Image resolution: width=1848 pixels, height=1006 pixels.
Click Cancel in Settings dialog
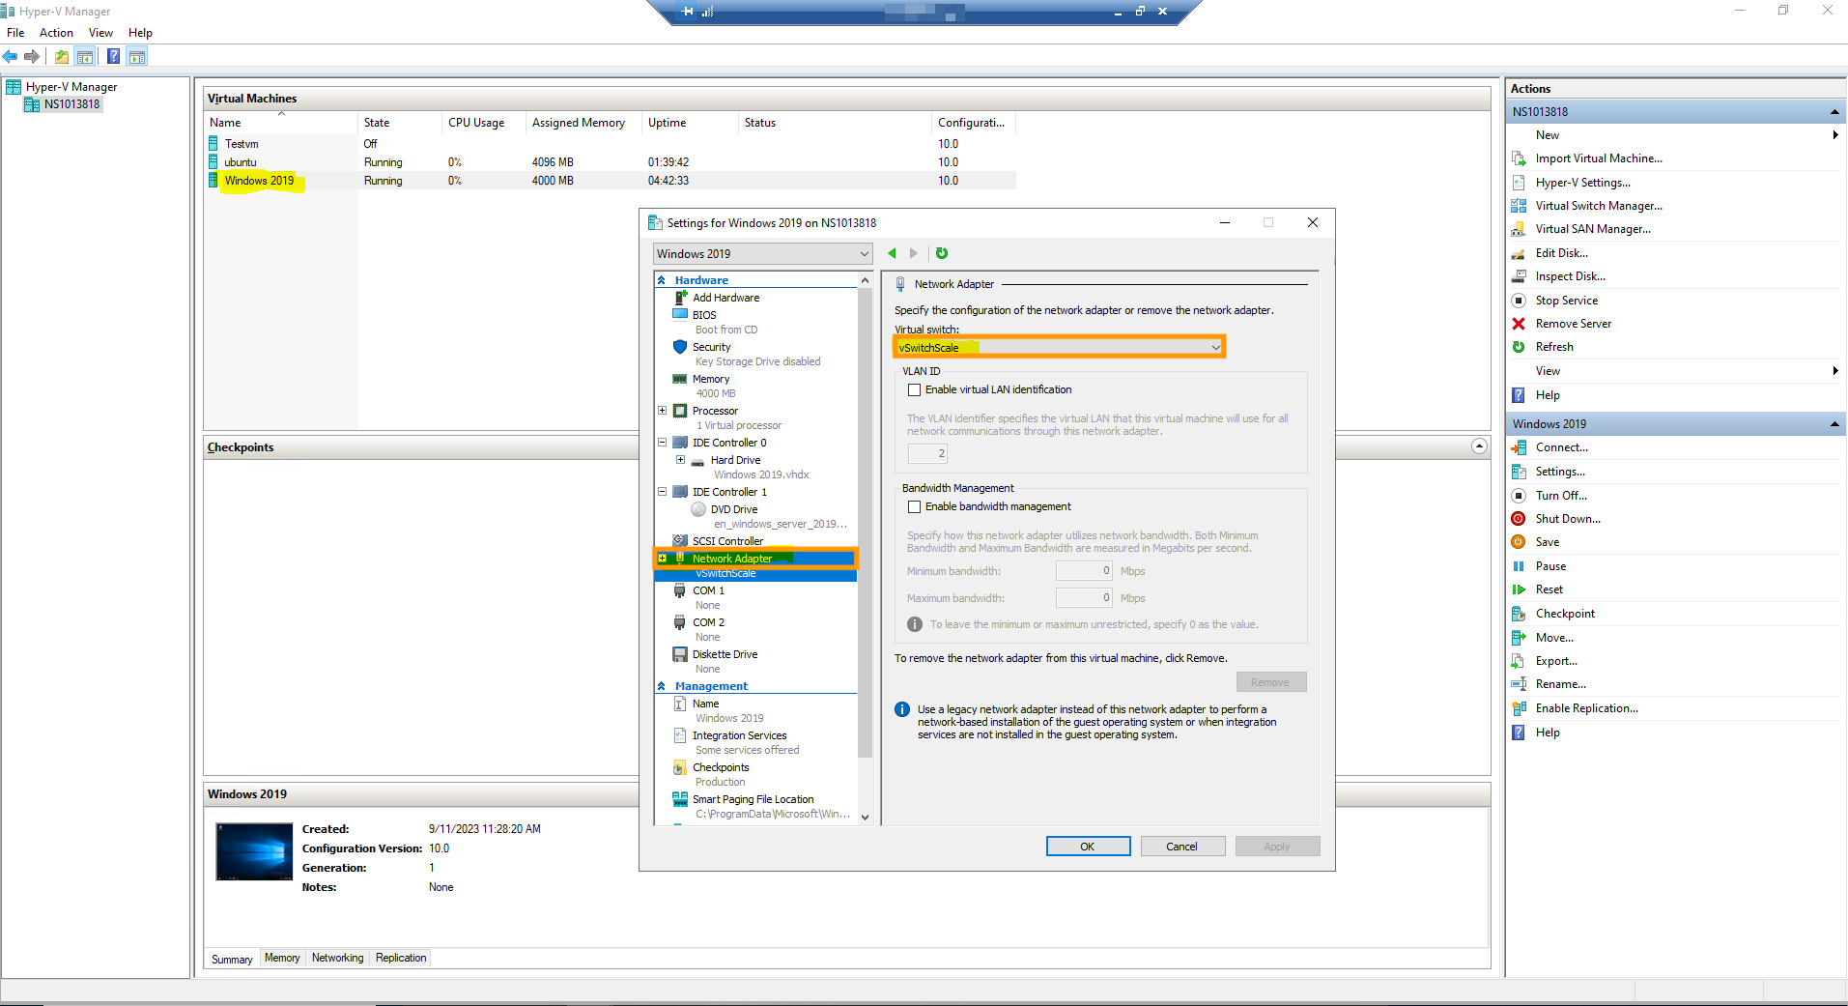pos(1182,847)
